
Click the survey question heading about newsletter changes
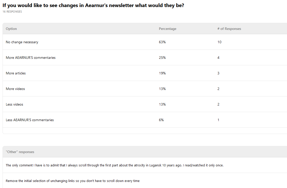(x=93, y=5)
